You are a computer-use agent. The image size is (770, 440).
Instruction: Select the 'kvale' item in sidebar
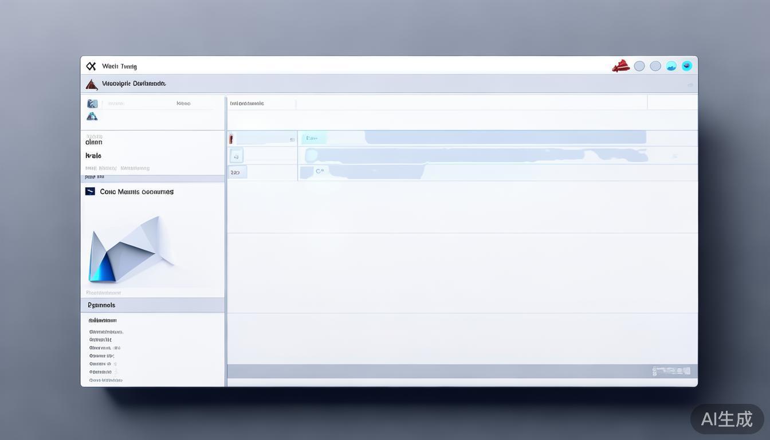[93, 156]
